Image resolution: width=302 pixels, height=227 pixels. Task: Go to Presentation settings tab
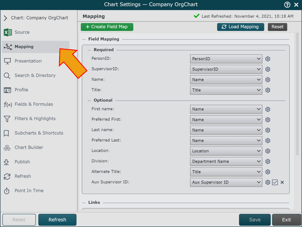(x=28, y=61)
